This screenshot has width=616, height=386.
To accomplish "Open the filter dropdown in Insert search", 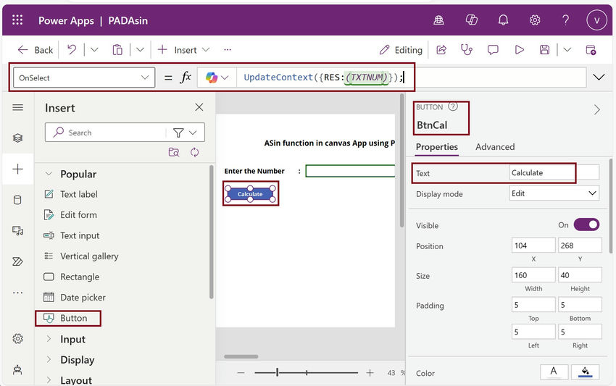I will [193, 133].
